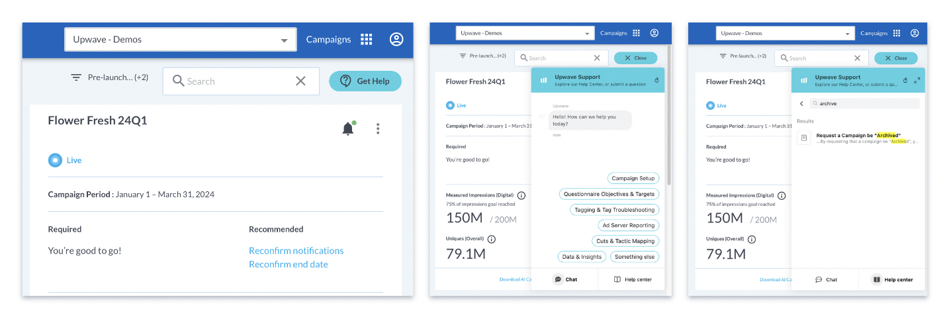Choose Tagging & Tag Troubleshooting chat option
The image size is (949, 323).
615,210
